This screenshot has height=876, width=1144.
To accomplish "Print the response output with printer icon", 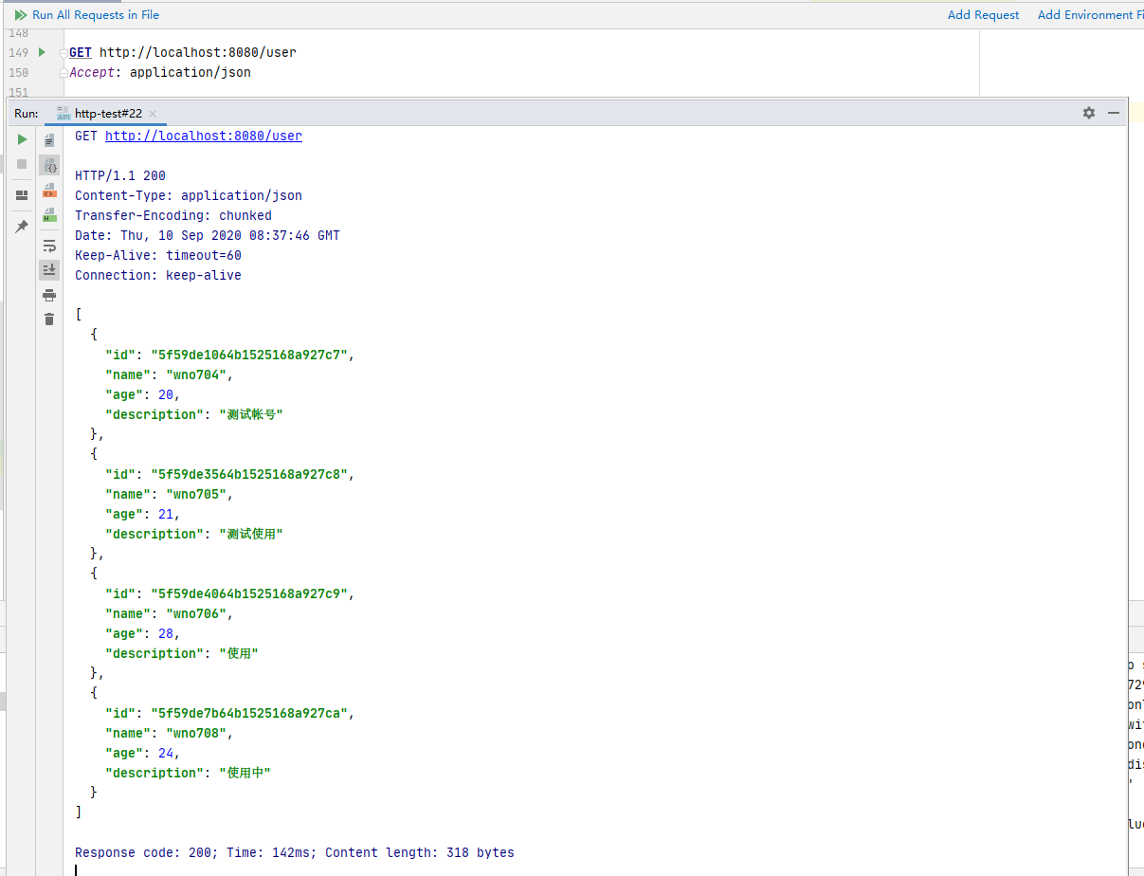I will 49,295.
